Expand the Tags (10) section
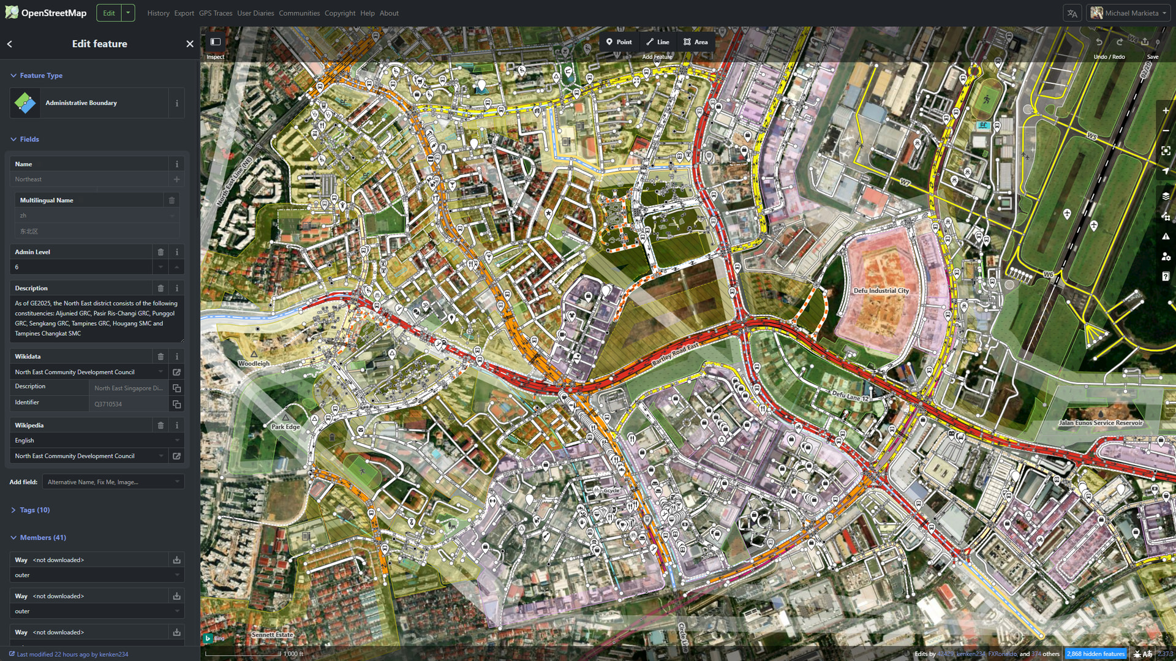The image size is (1176, 661). (34, 510)
